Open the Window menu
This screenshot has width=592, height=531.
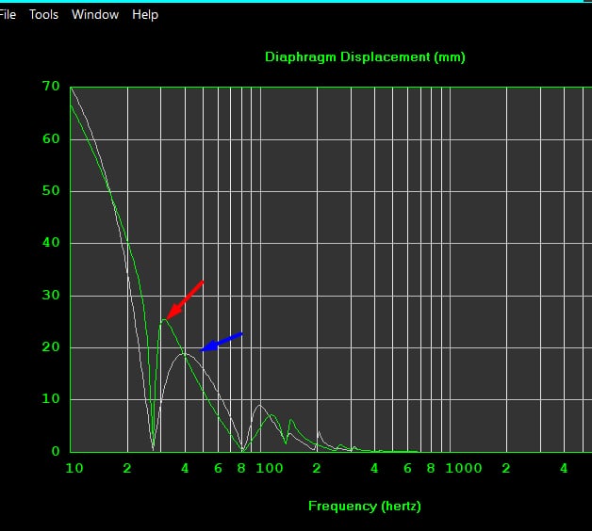point(95,15)
